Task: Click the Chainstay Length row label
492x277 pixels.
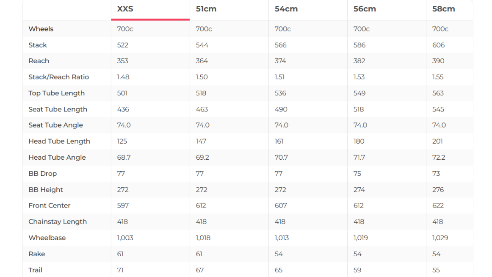Action: click(x=58, y=222)
